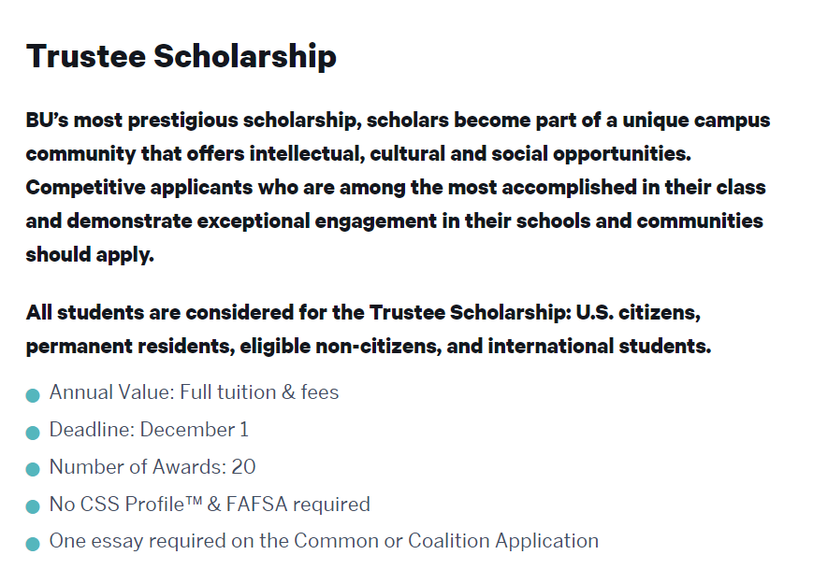
Task: Click the No CSS Profile & FAFSA required item
Action: point(210,505)
